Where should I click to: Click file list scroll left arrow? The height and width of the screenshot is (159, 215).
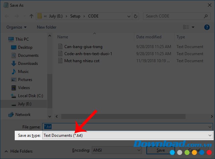(x=57, y=117)
